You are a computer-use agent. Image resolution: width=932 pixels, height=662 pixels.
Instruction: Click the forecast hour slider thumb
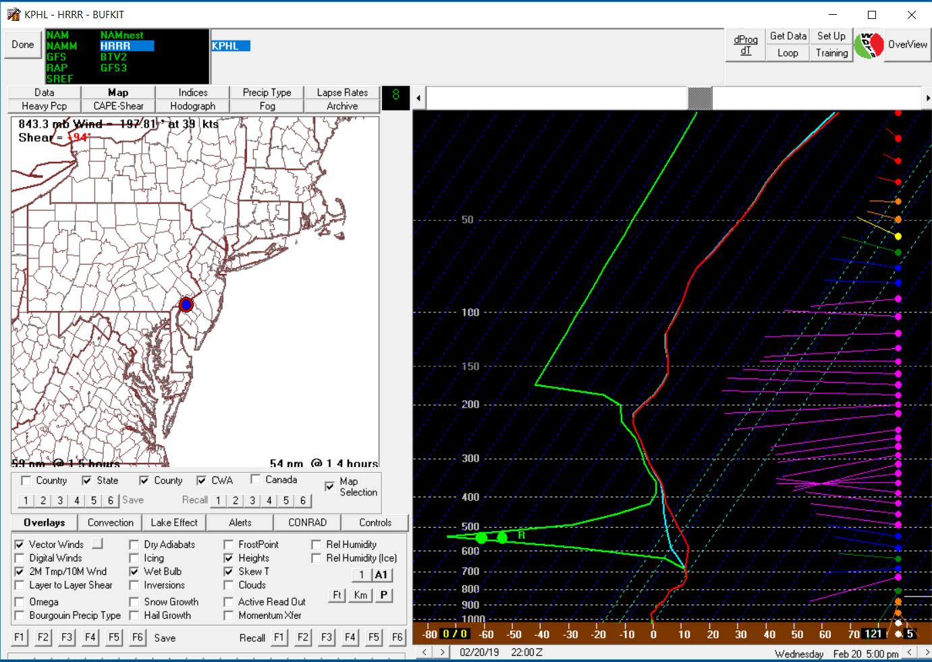[x=700, y=98]
